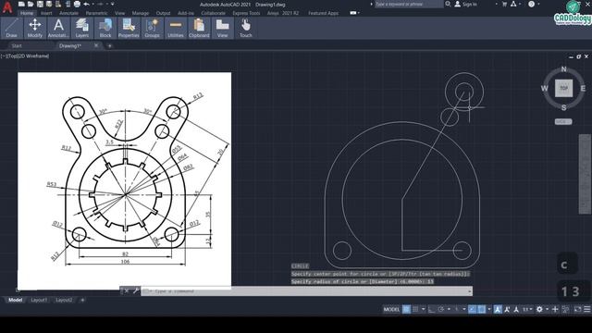Click the Plot printer icon in quick access toolbar
This screenshot has width=592, height=333.
tap(77, 4)
